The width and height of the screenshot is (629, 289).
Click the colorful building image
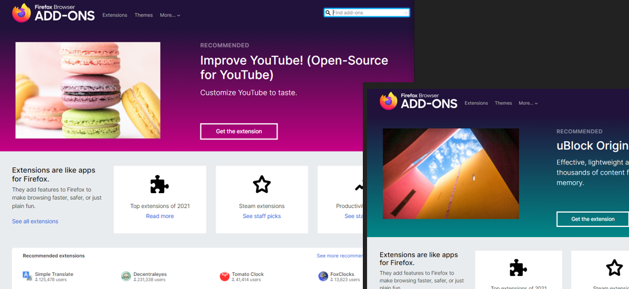pyautogui.click(x=451, y=174)
